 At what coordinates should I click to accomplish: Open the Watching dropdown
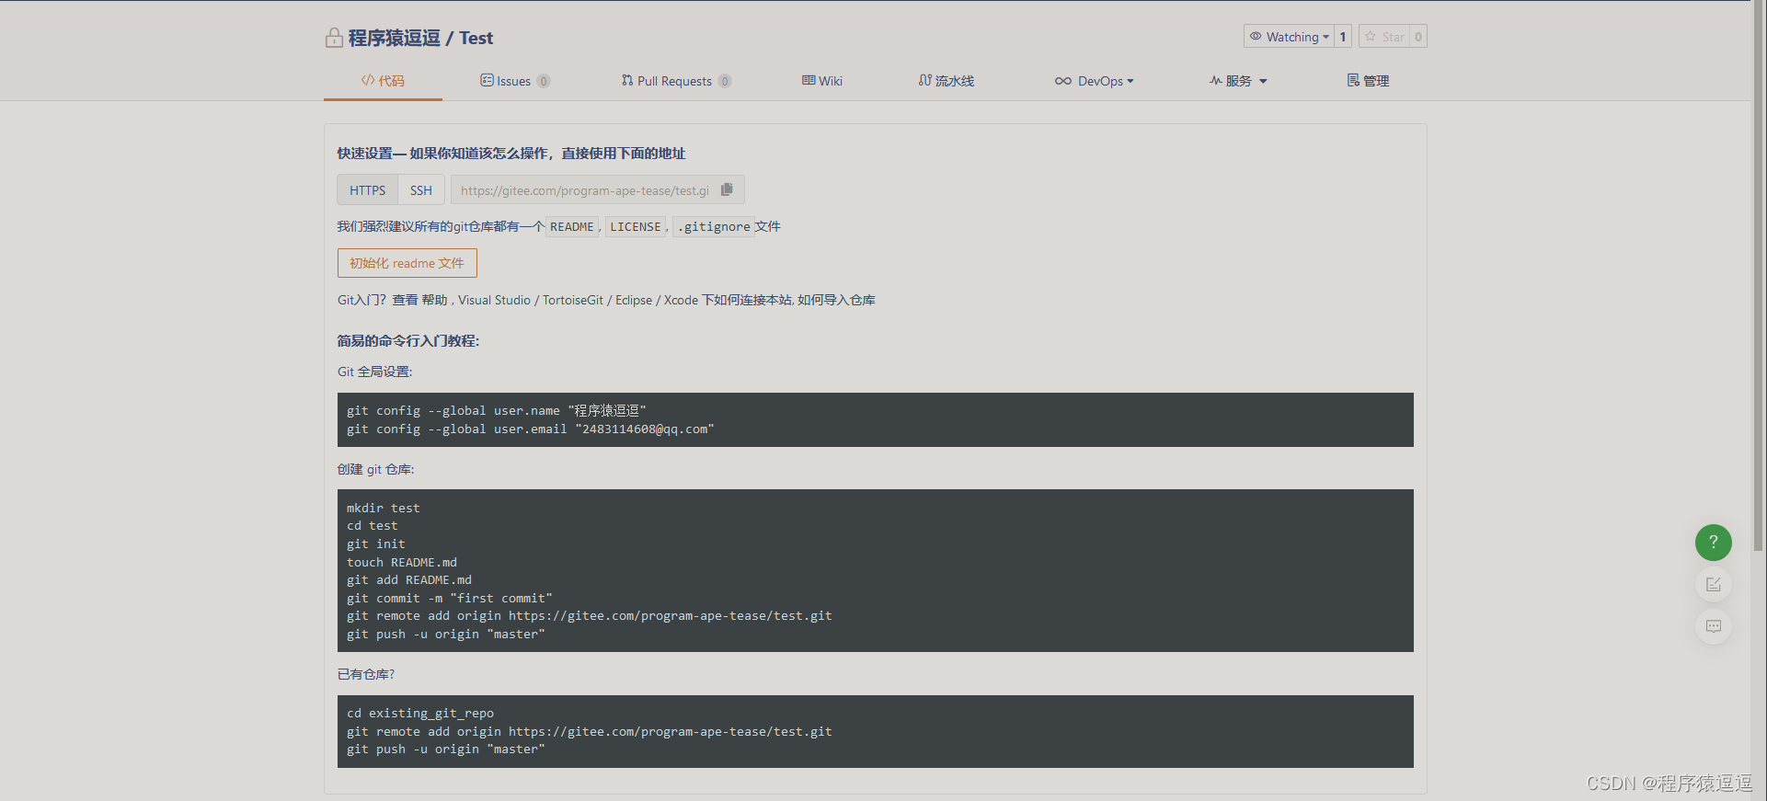pos(1289,37)
